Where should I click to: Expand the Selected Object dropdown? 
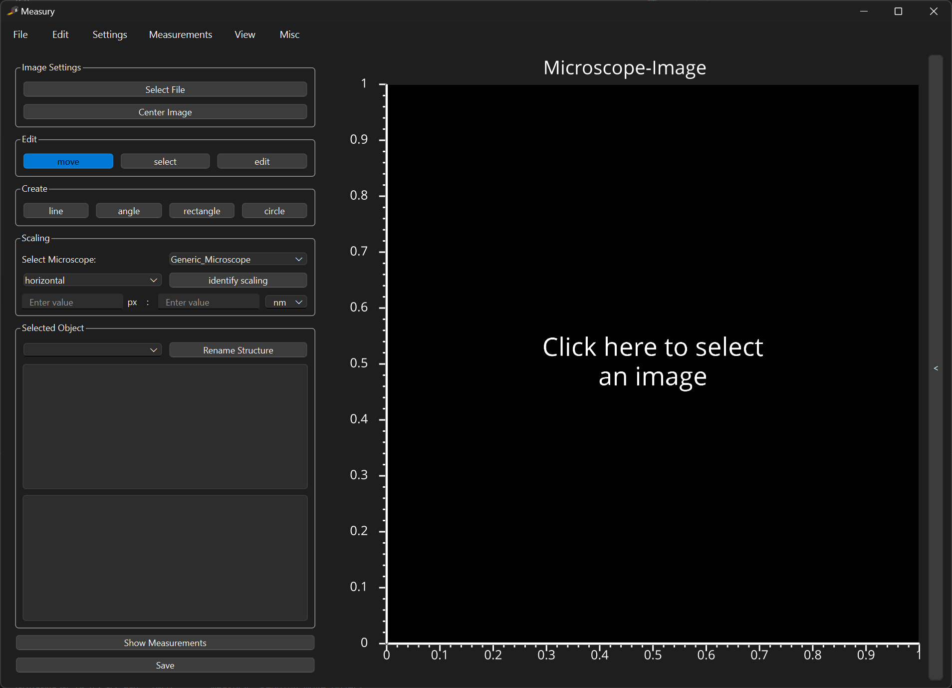(92, 350)
